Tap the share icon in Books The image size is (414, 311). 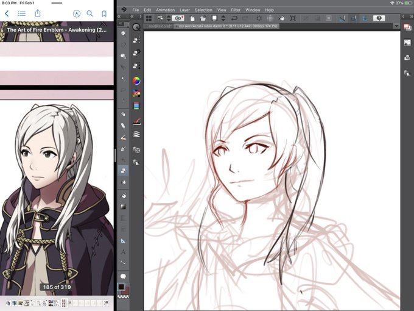pyautogui.click(x=38, y=13)
